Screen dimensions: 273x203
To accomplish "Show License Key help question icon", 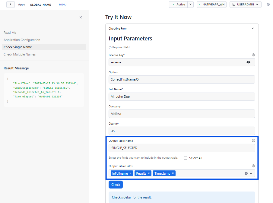I will point(253,55).
